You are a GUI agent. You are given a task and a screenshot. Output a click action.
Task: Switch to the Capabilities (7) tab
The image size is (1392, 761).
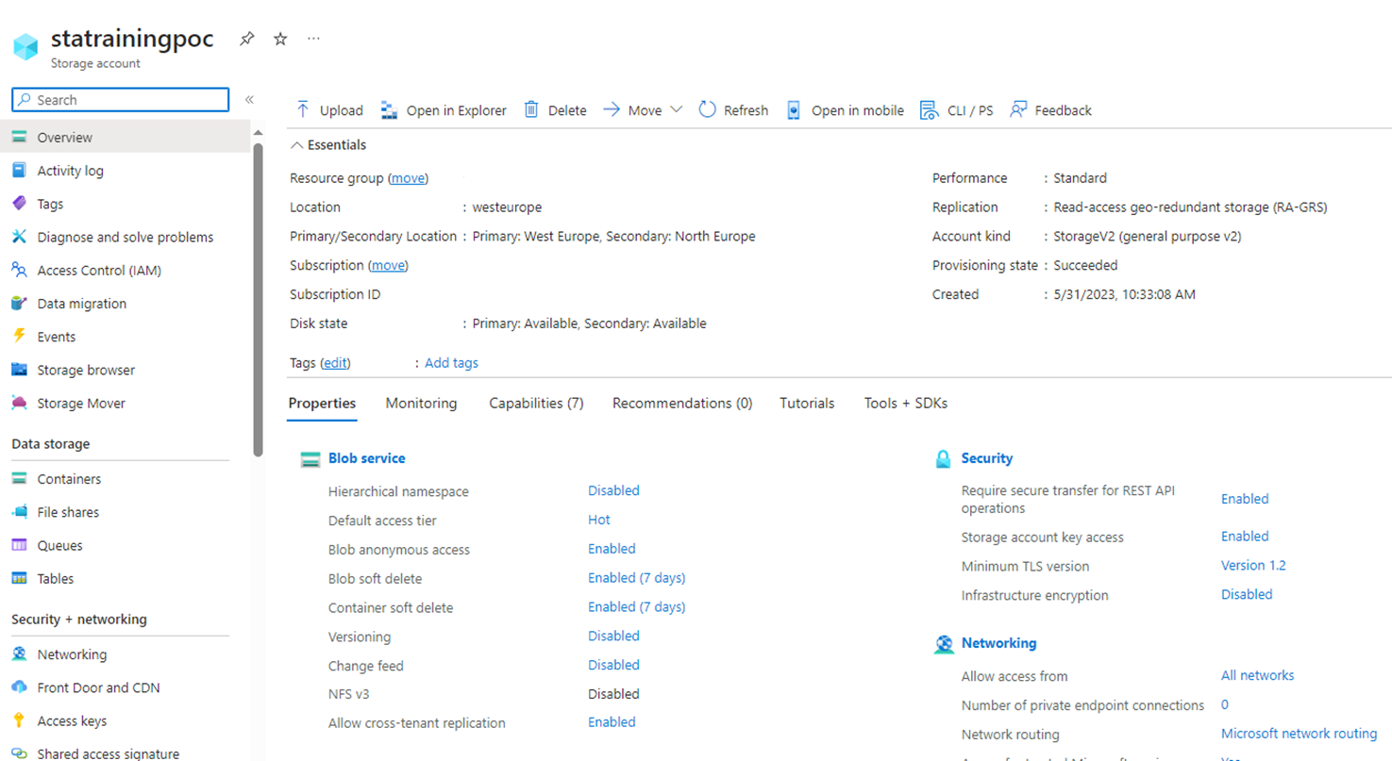(x=536, y=403)
